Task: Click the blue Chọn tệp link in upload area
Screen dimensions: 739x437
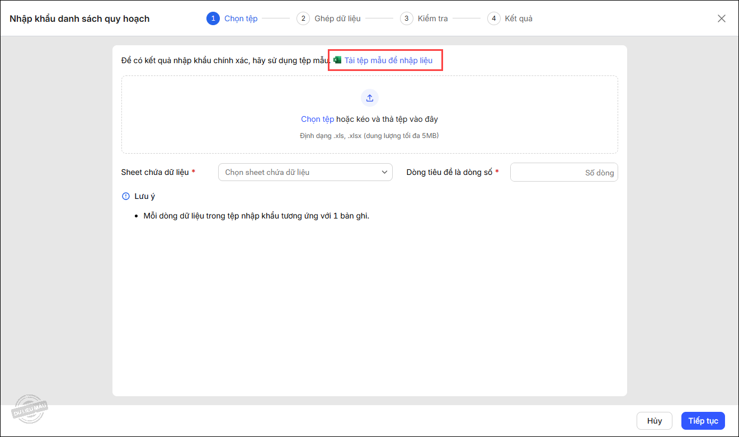Action: [x=317, y=119]
